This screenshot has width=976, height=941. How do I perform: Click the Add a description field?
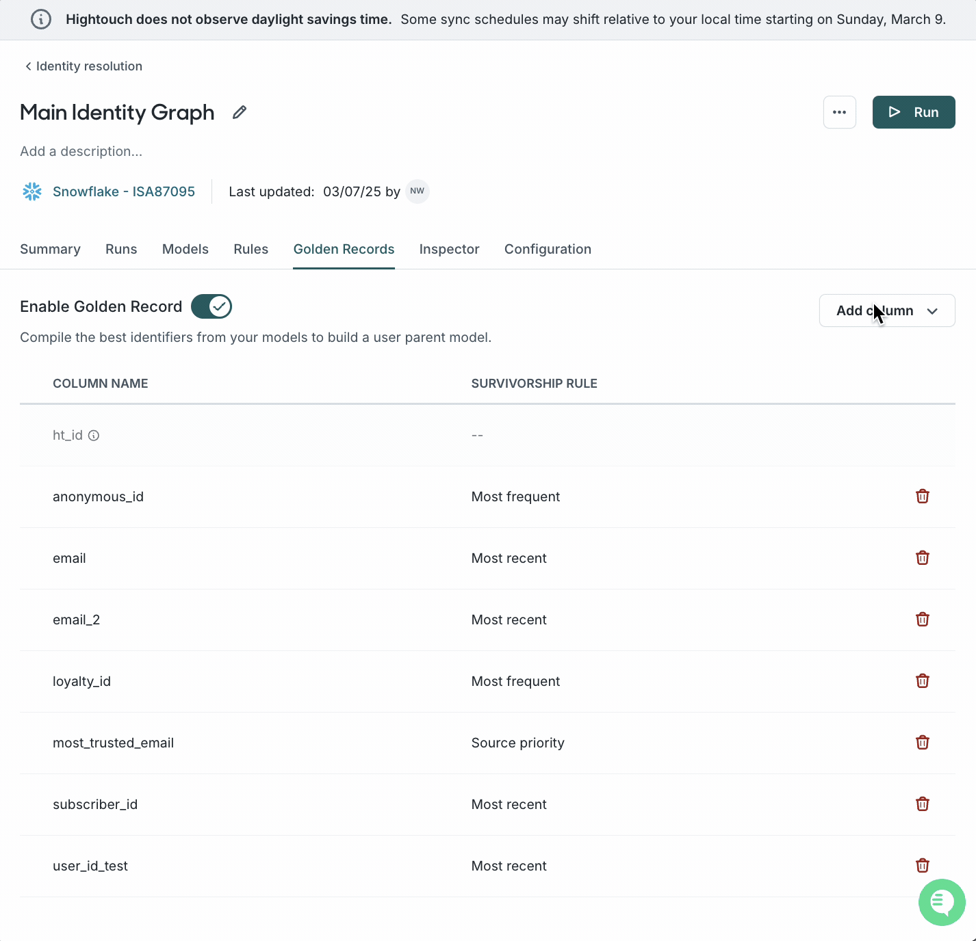(x=81, y=151)
